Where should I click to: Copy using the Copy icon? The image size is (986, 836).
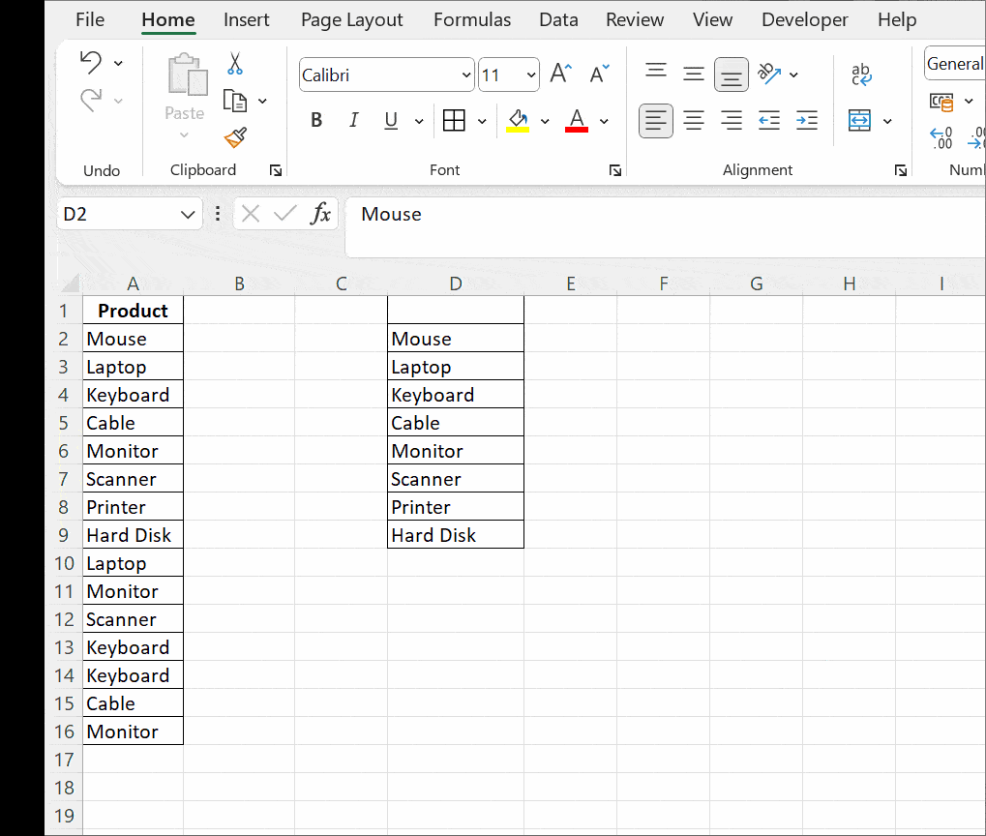(x=235, y=100)
